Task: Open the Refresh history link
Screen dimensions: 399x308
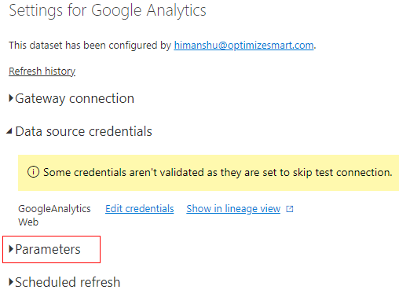Action: (x=42, y=71)
